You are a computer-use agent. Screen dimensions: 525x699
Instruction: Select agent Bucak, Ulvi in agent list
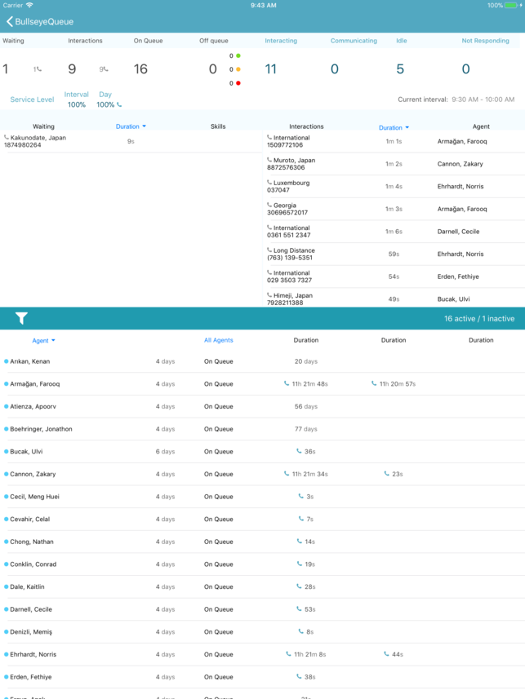(26, 452)
